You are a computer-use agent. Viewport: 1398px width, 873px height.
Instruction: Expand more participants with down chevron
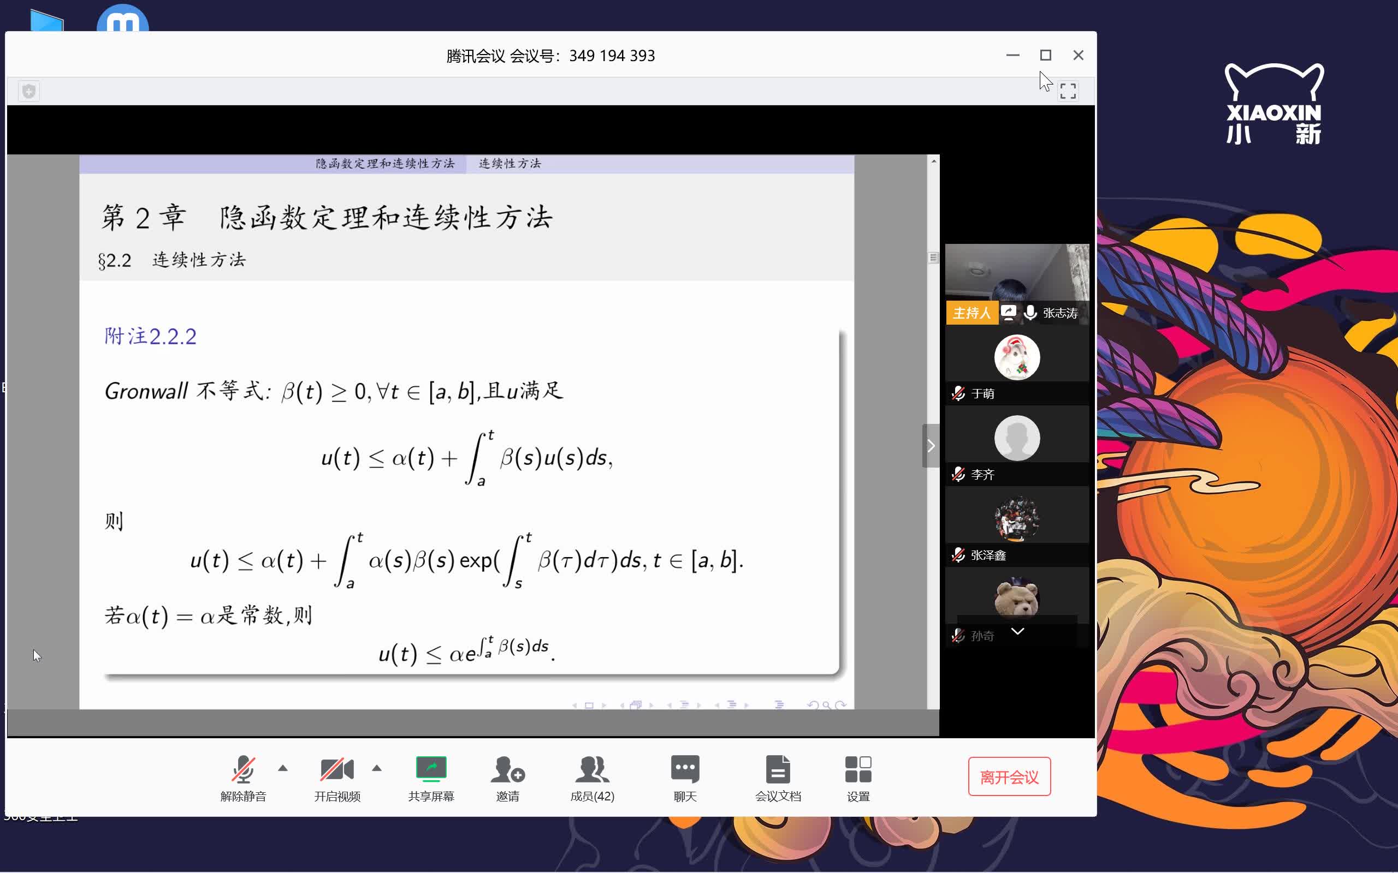coord(1017,631)
